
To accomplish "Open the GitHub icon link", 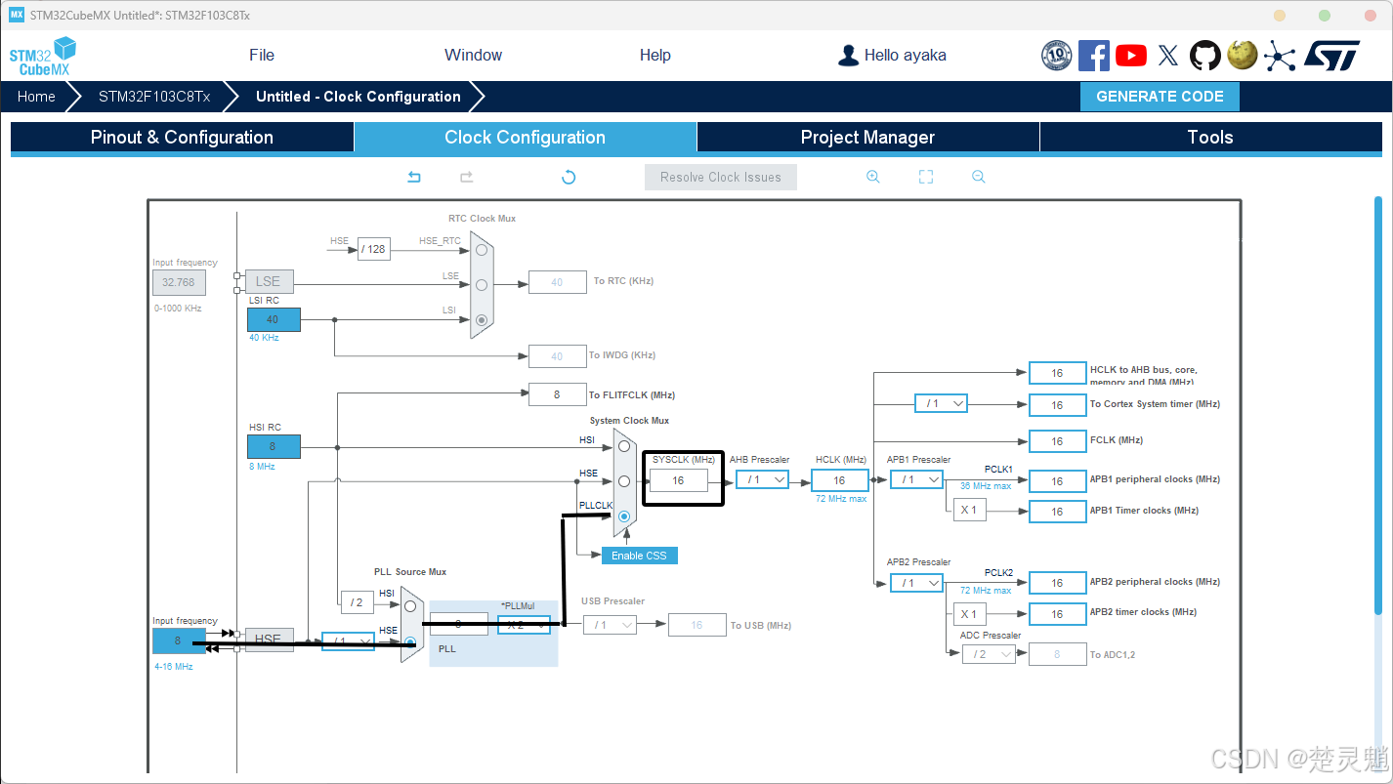I will coord(1205,56).
